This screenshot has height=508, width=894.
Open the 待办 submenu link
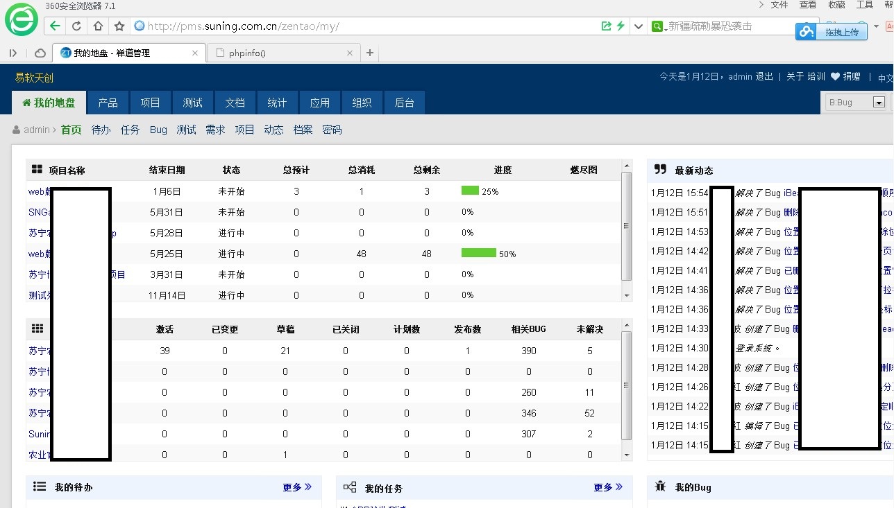(101, 130)
